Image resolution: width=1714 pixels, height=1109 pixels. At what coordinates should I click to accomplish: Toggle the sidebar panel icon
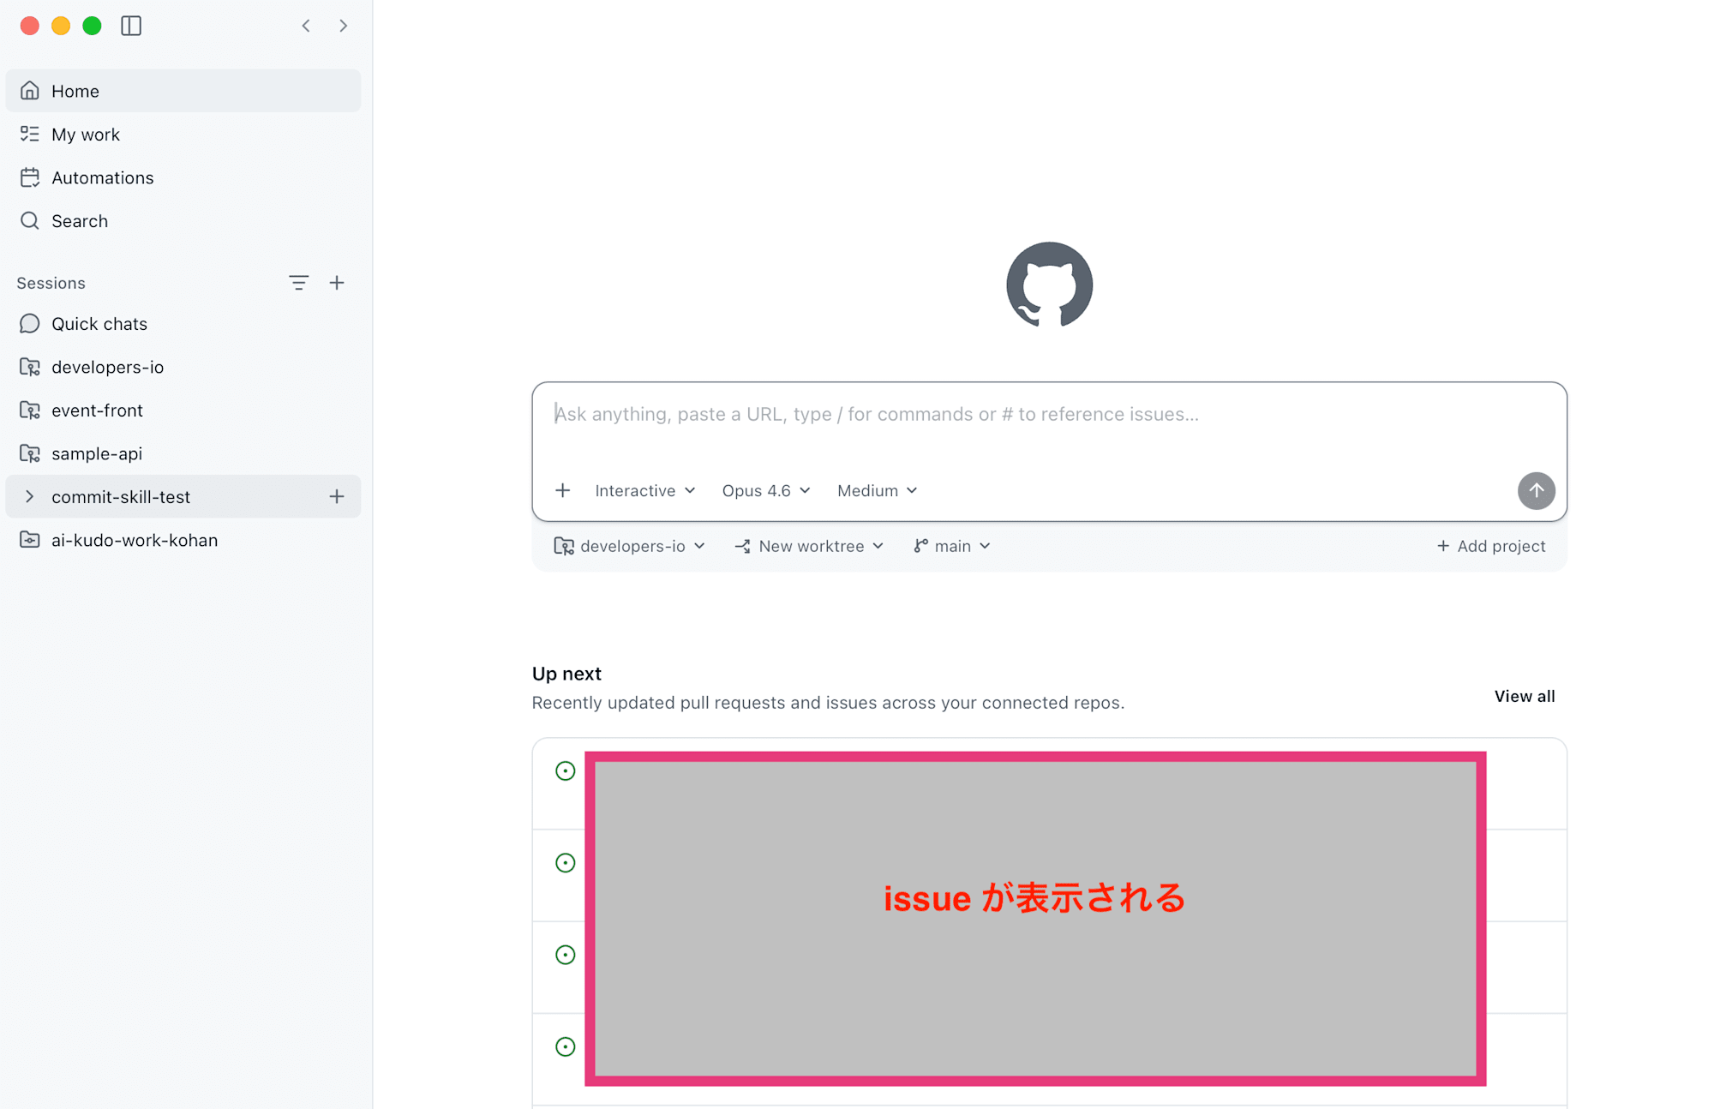131,26
